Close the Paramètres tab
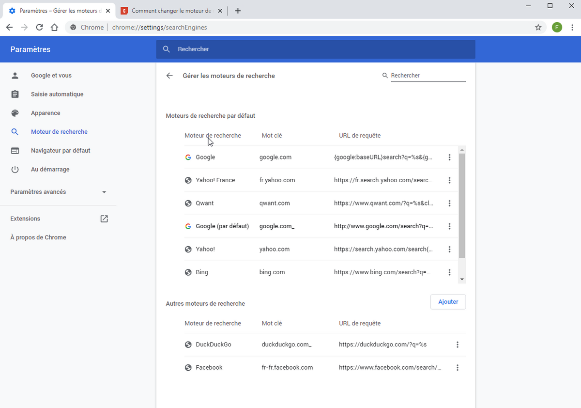 coord(107,11)
